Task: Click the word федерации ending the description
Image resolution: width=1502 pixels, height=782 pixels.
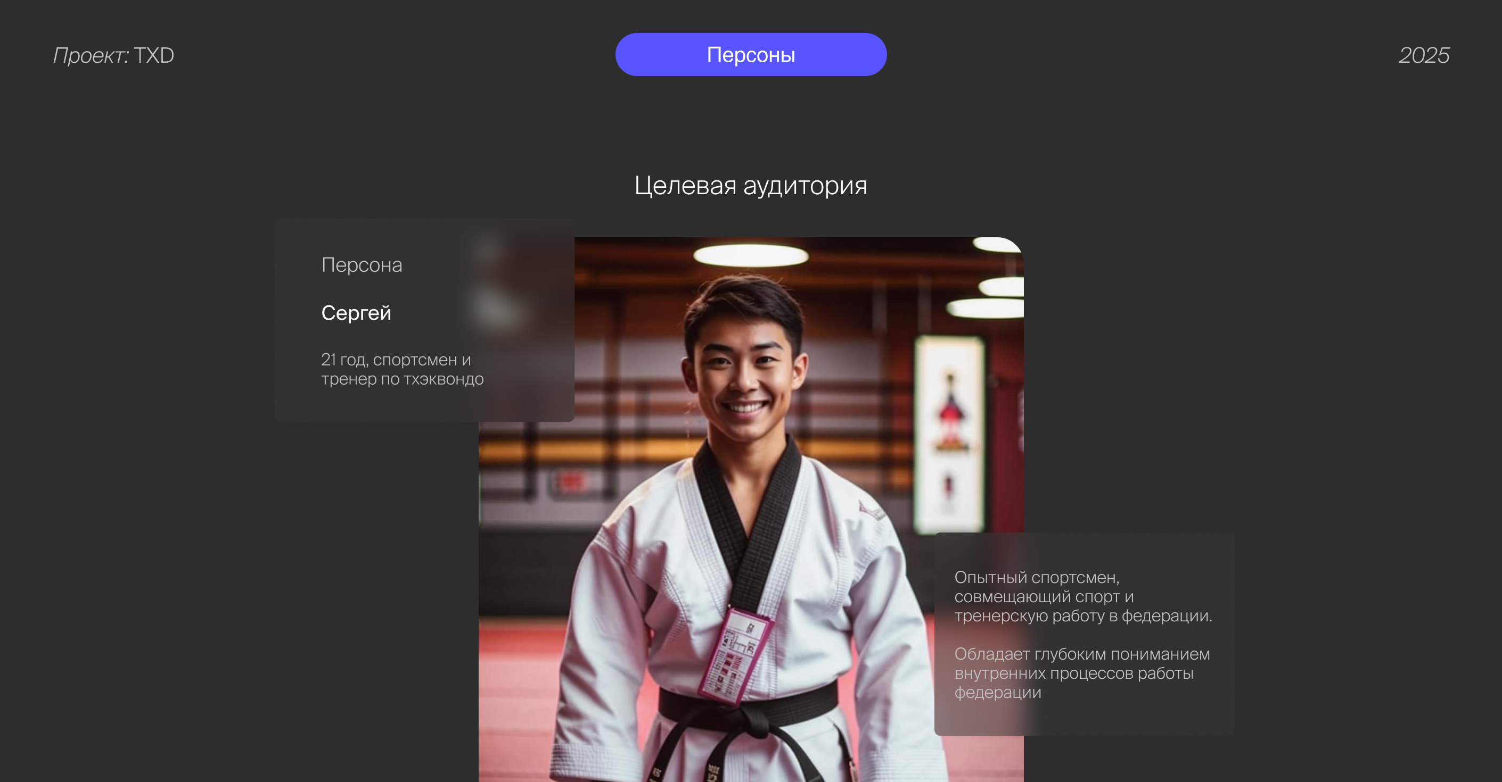Action: pos(998,692)
